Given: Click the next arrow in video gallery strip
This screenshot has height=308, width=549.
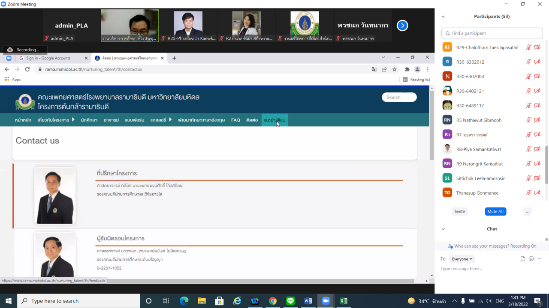Looking at the screenshot, I should (402, 26).
